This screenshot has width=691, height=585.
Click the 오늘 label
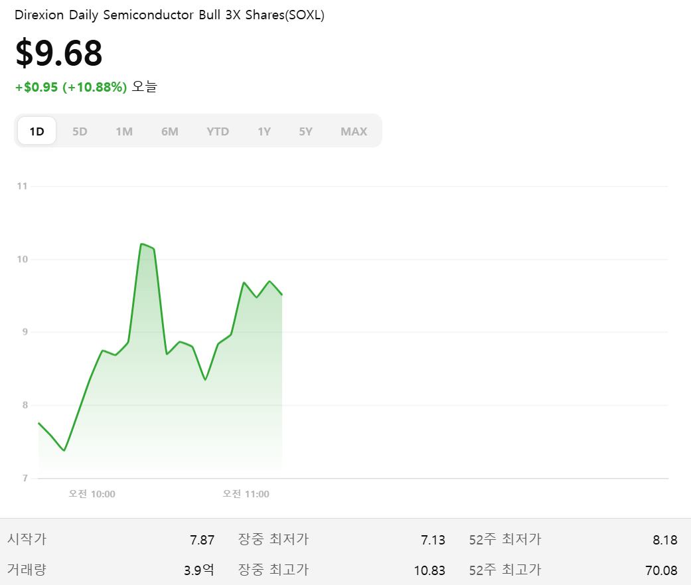(x=145, y=86)
